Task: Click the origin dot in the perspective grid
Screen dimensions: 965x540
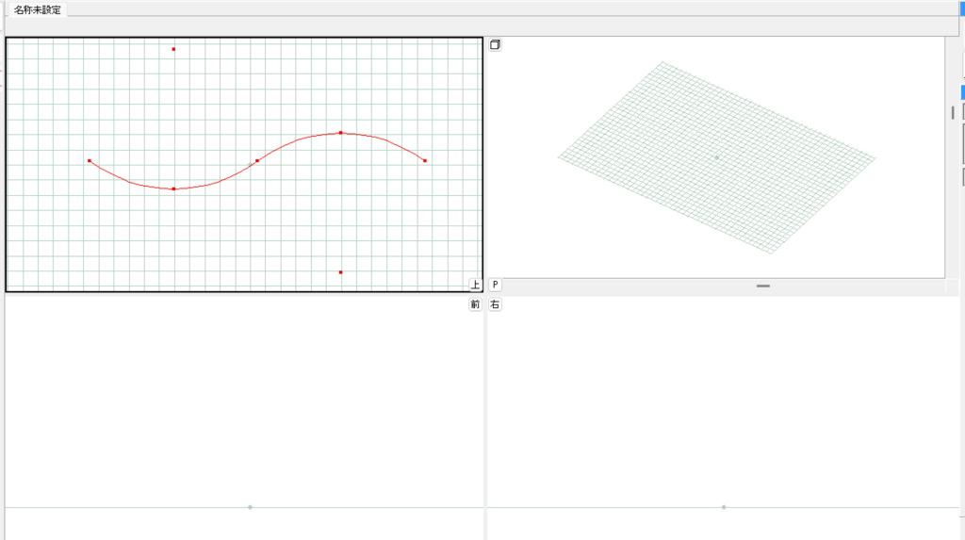Action: pyautogui.click(x=716, y=157)
